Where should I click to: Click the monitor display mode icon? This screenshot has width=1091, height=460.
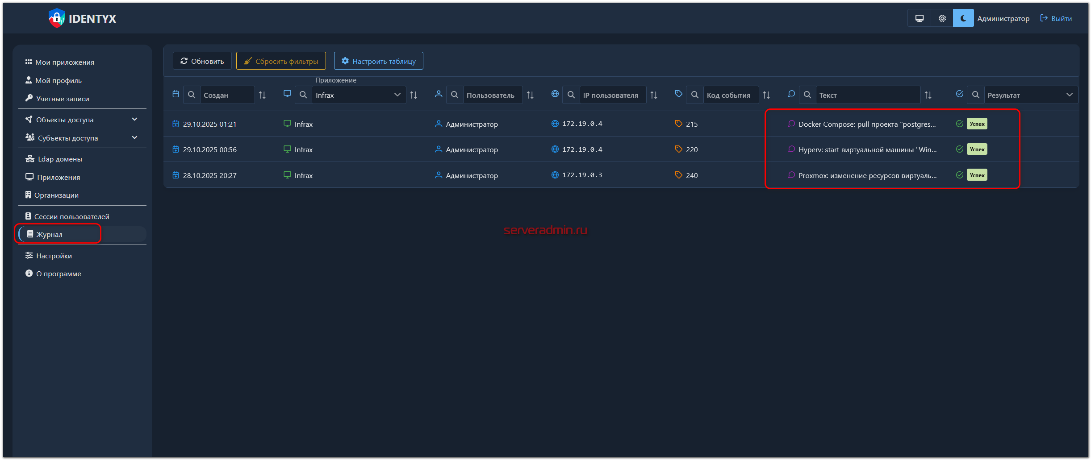[919, 18]
